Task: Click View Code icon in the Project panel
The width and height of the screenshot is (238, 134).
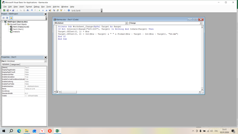Action: click(x=3, y=18)
